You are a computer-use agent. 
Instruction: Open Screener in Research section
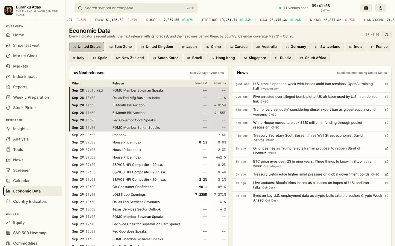pyautogui.click(x=33, y=170)
